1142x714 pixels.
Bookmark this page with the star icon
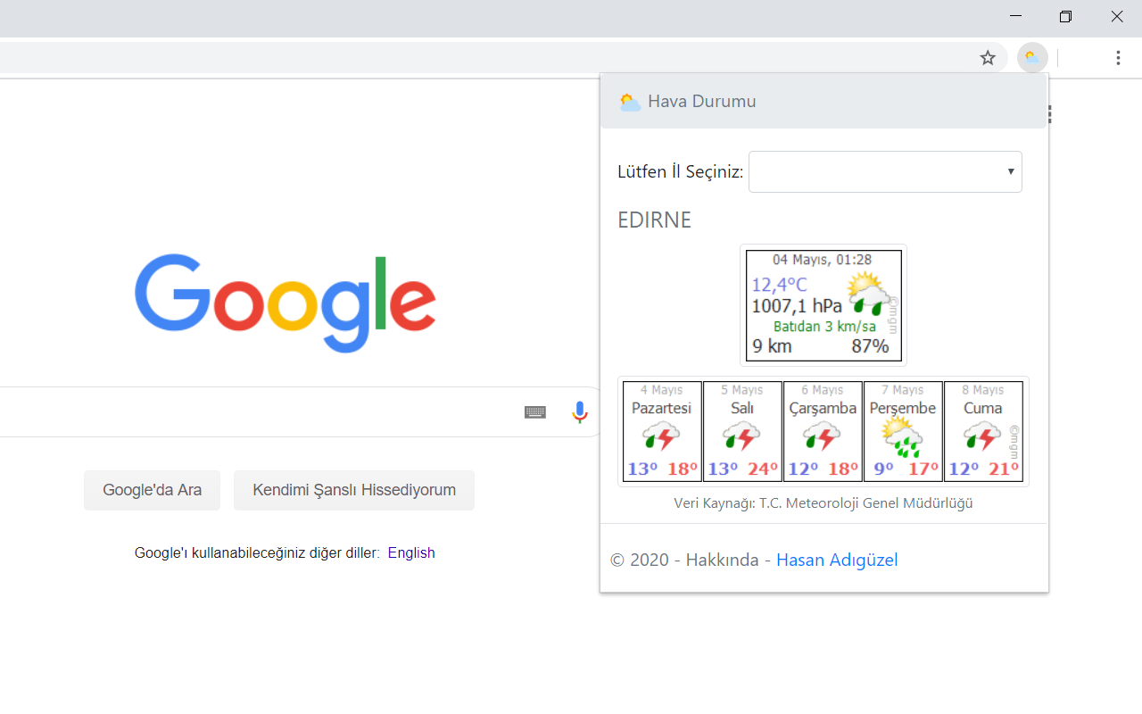tap(988, 58)
